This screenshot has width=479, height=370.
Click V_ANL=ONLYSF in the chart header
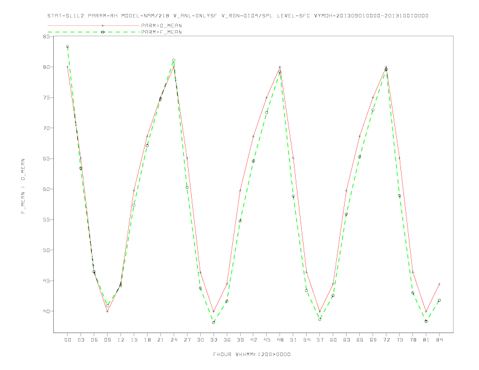(195, 16)
